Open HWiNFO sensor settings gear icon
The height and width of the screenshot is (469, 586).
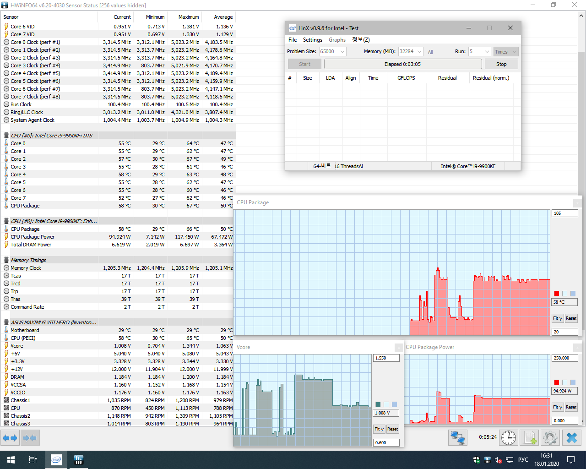tap(550, 438)
